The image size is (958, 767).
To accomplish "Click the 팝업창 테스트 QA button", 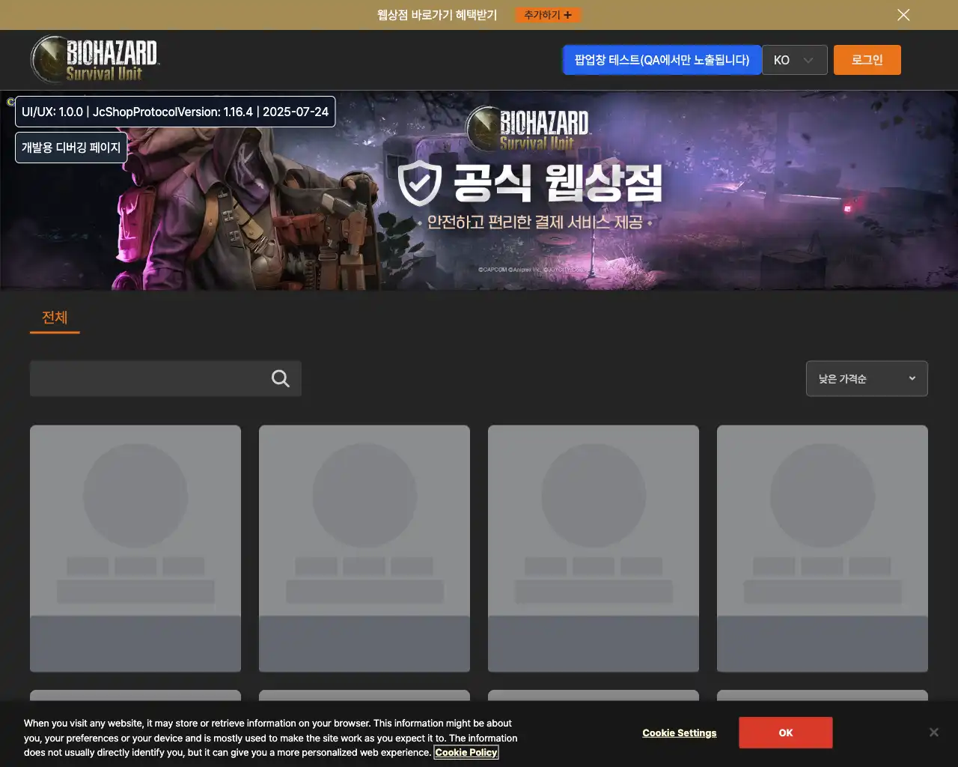I will (662, 60).
